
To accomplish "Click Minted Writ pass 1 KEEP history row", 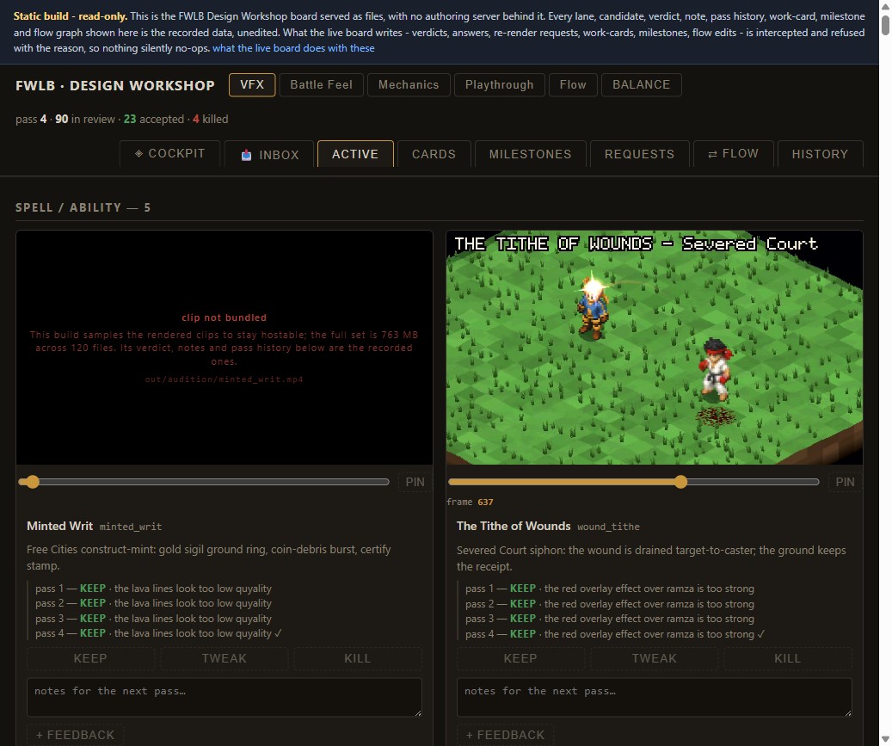I will (154, 589).
